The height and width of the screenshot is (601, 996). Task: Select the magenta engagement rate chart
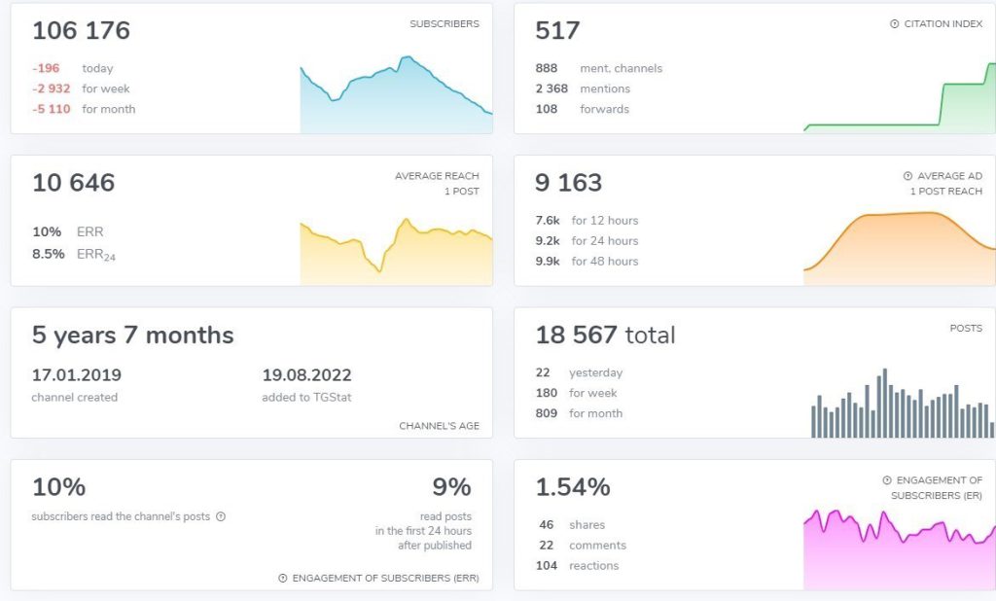[900, 549]
